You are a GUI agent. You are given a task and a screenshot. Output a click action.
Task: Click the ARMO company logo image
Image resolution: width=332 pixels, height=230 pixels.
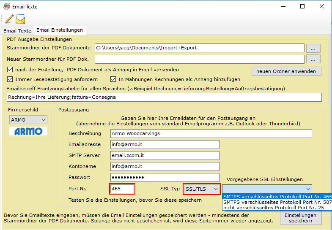28,131
